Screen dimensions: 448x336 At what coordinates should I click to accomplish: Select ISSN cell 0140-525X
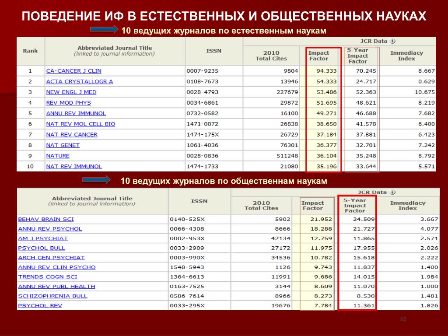pos(187,219)
